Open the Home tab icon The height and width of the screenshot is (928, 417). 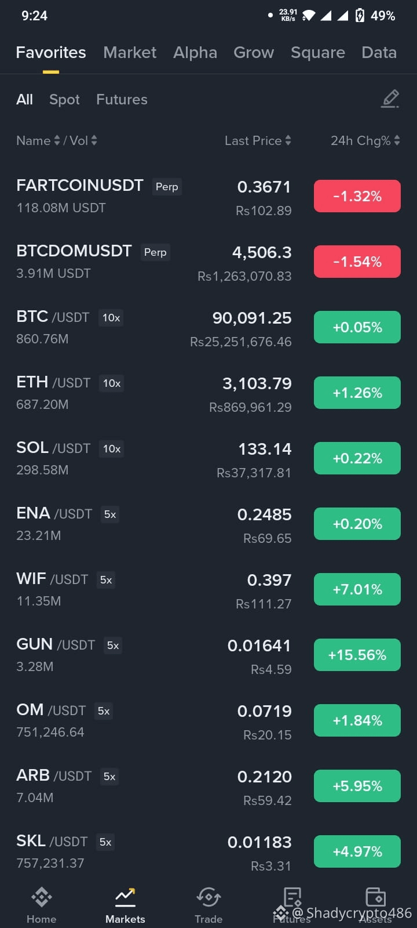click(42, 897)
